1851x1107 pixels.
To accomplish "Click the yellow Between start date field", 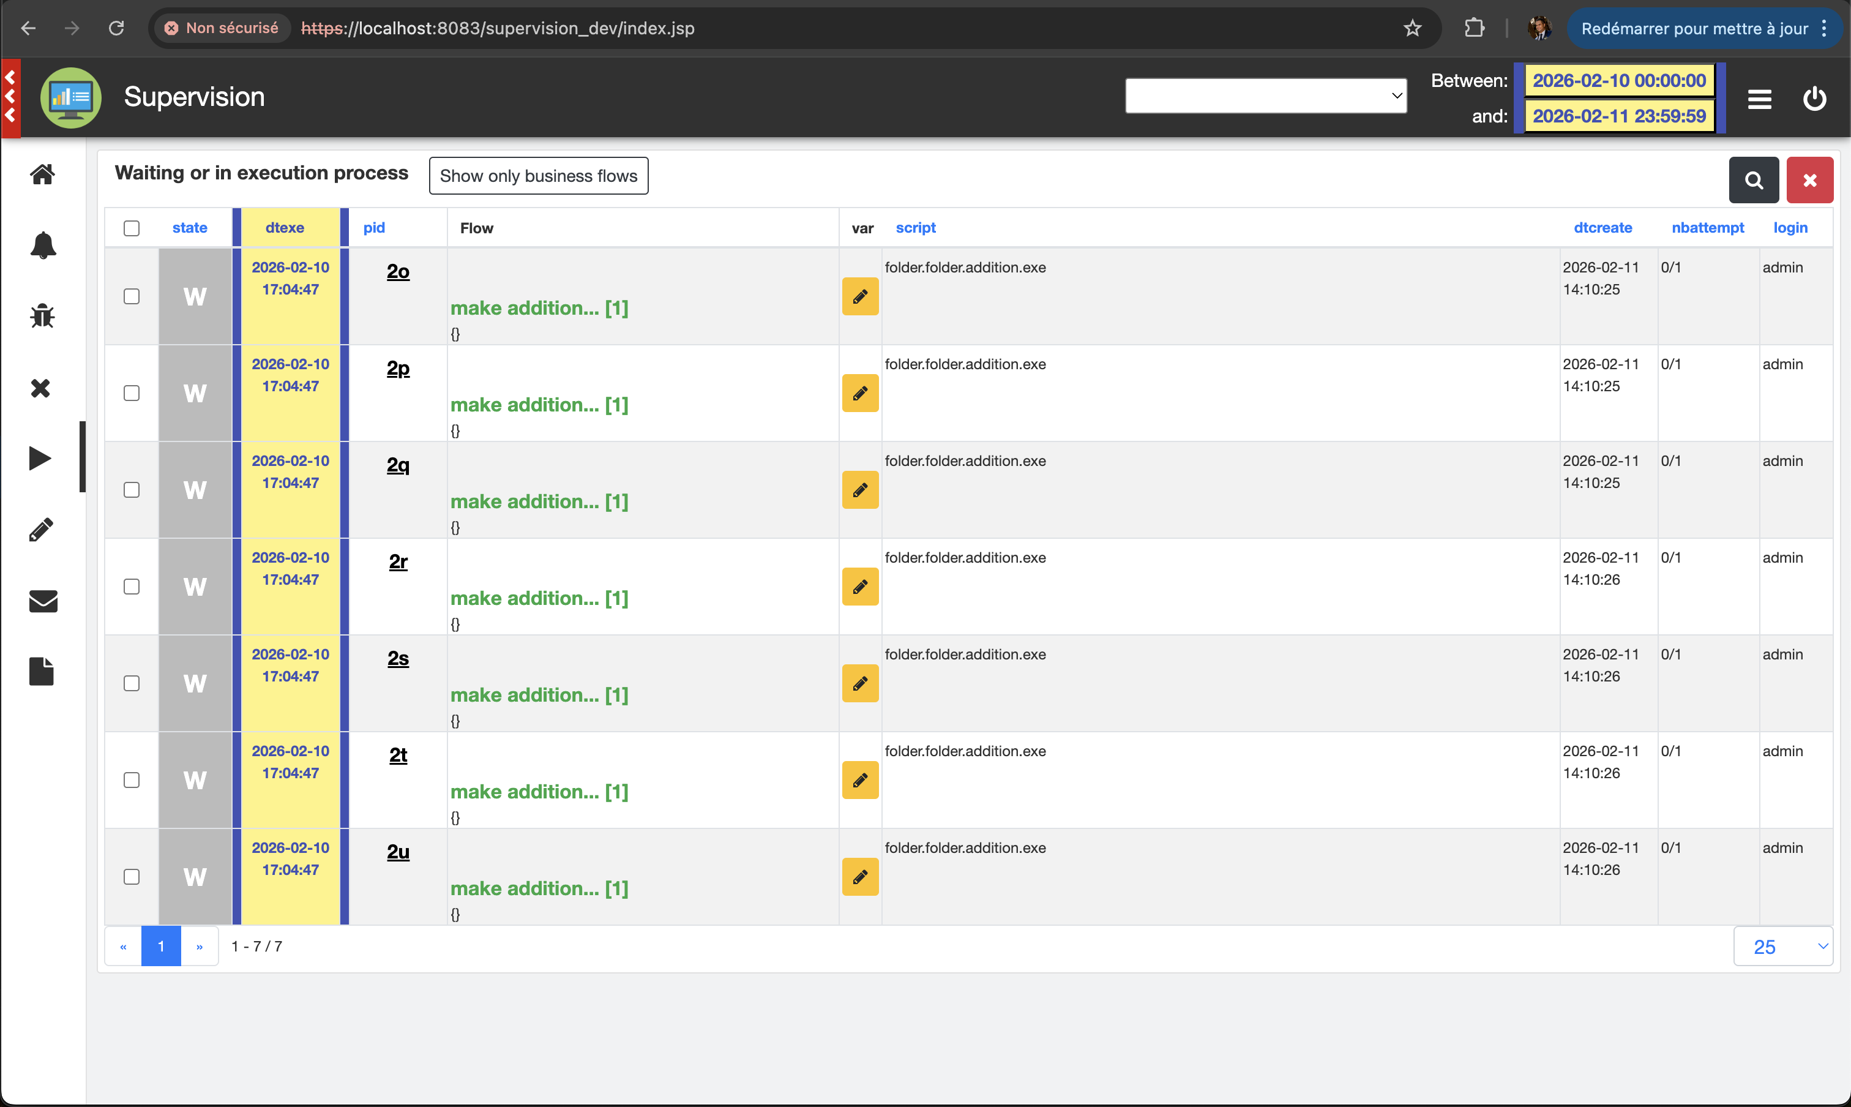I will click(1619, 81).
